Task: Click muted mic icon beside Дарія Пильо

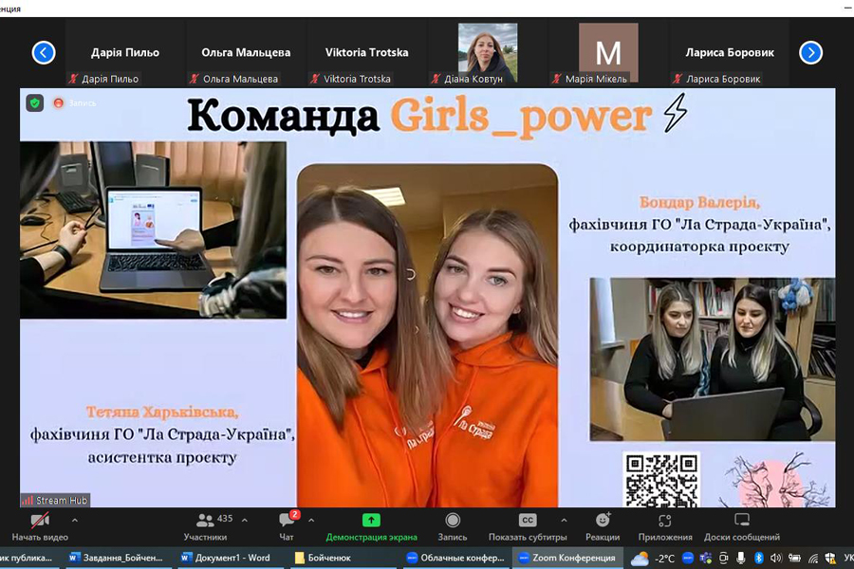Action: [x=73, y=79]
